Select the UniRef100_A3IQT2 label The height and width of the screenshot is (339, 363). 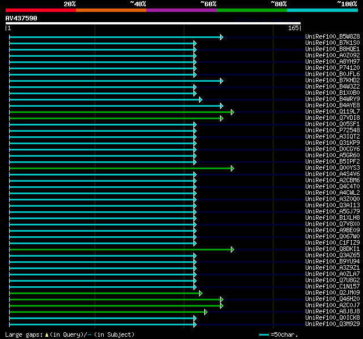332,137
